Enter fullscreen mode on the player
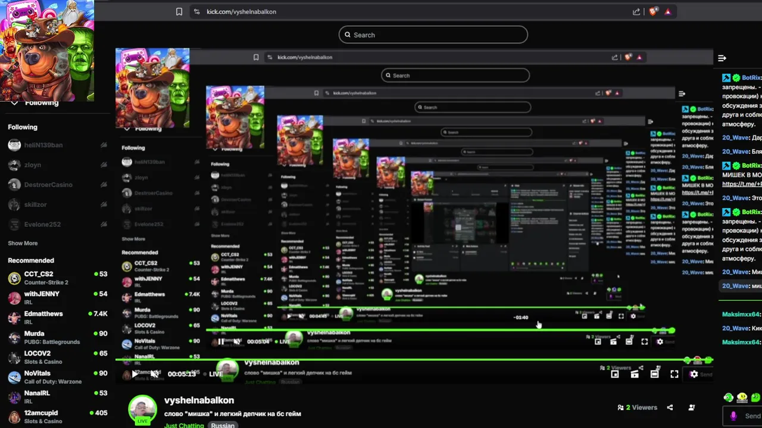This screenshot has width=762, height=428. point(674,374)
